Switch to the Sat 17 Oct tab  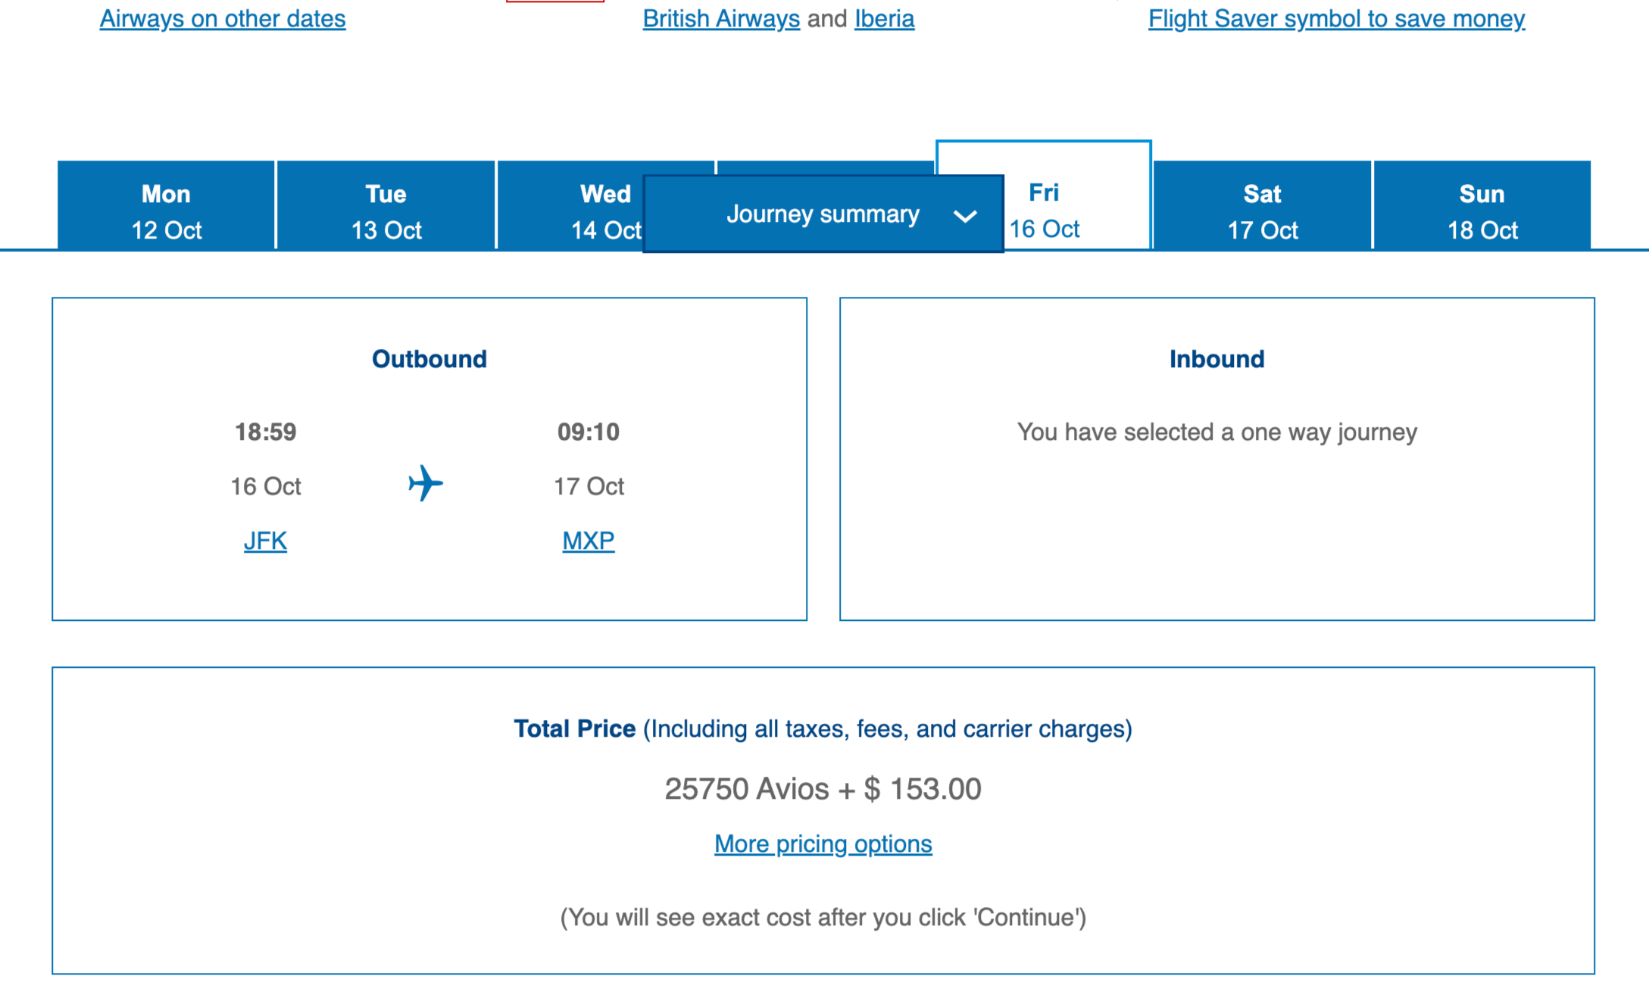point(1262,211)
